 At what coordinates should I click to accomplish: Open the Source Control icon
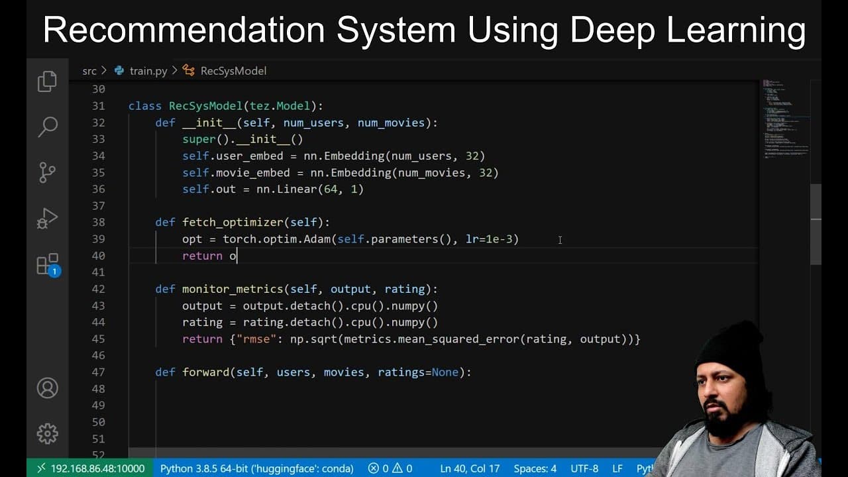(x=47, y=172)
